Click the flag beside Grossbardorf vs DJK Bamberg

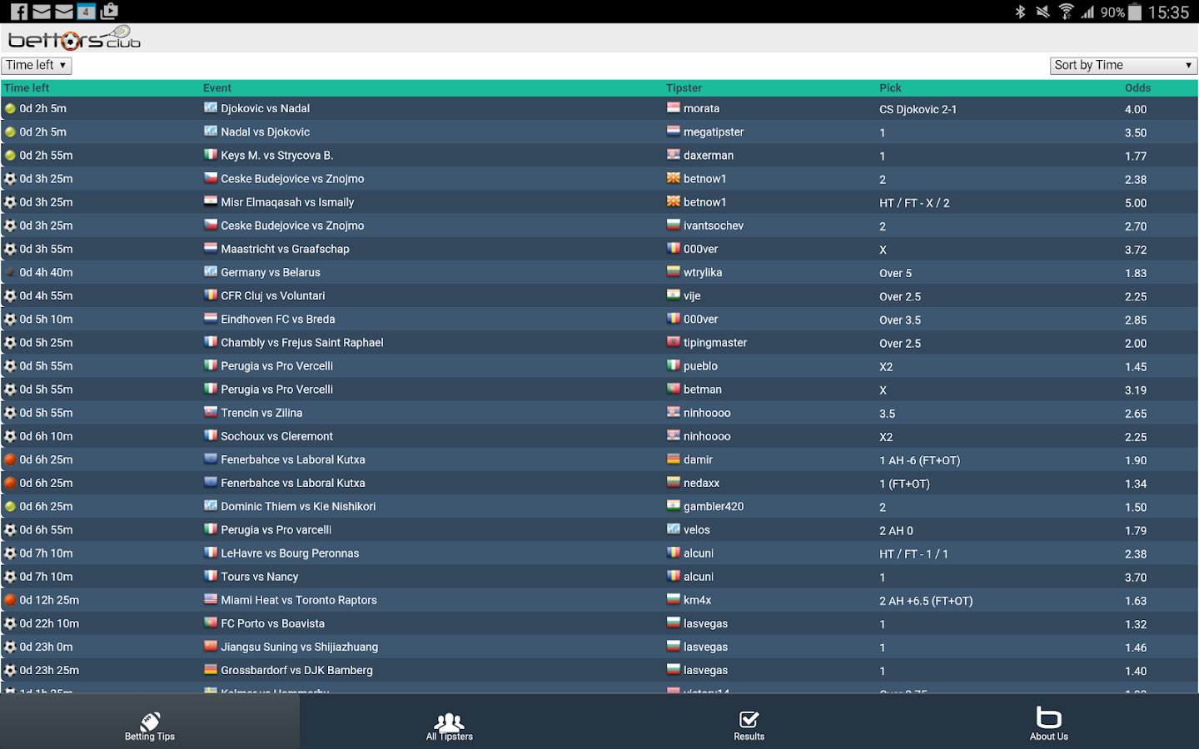(x=211, y=669)
